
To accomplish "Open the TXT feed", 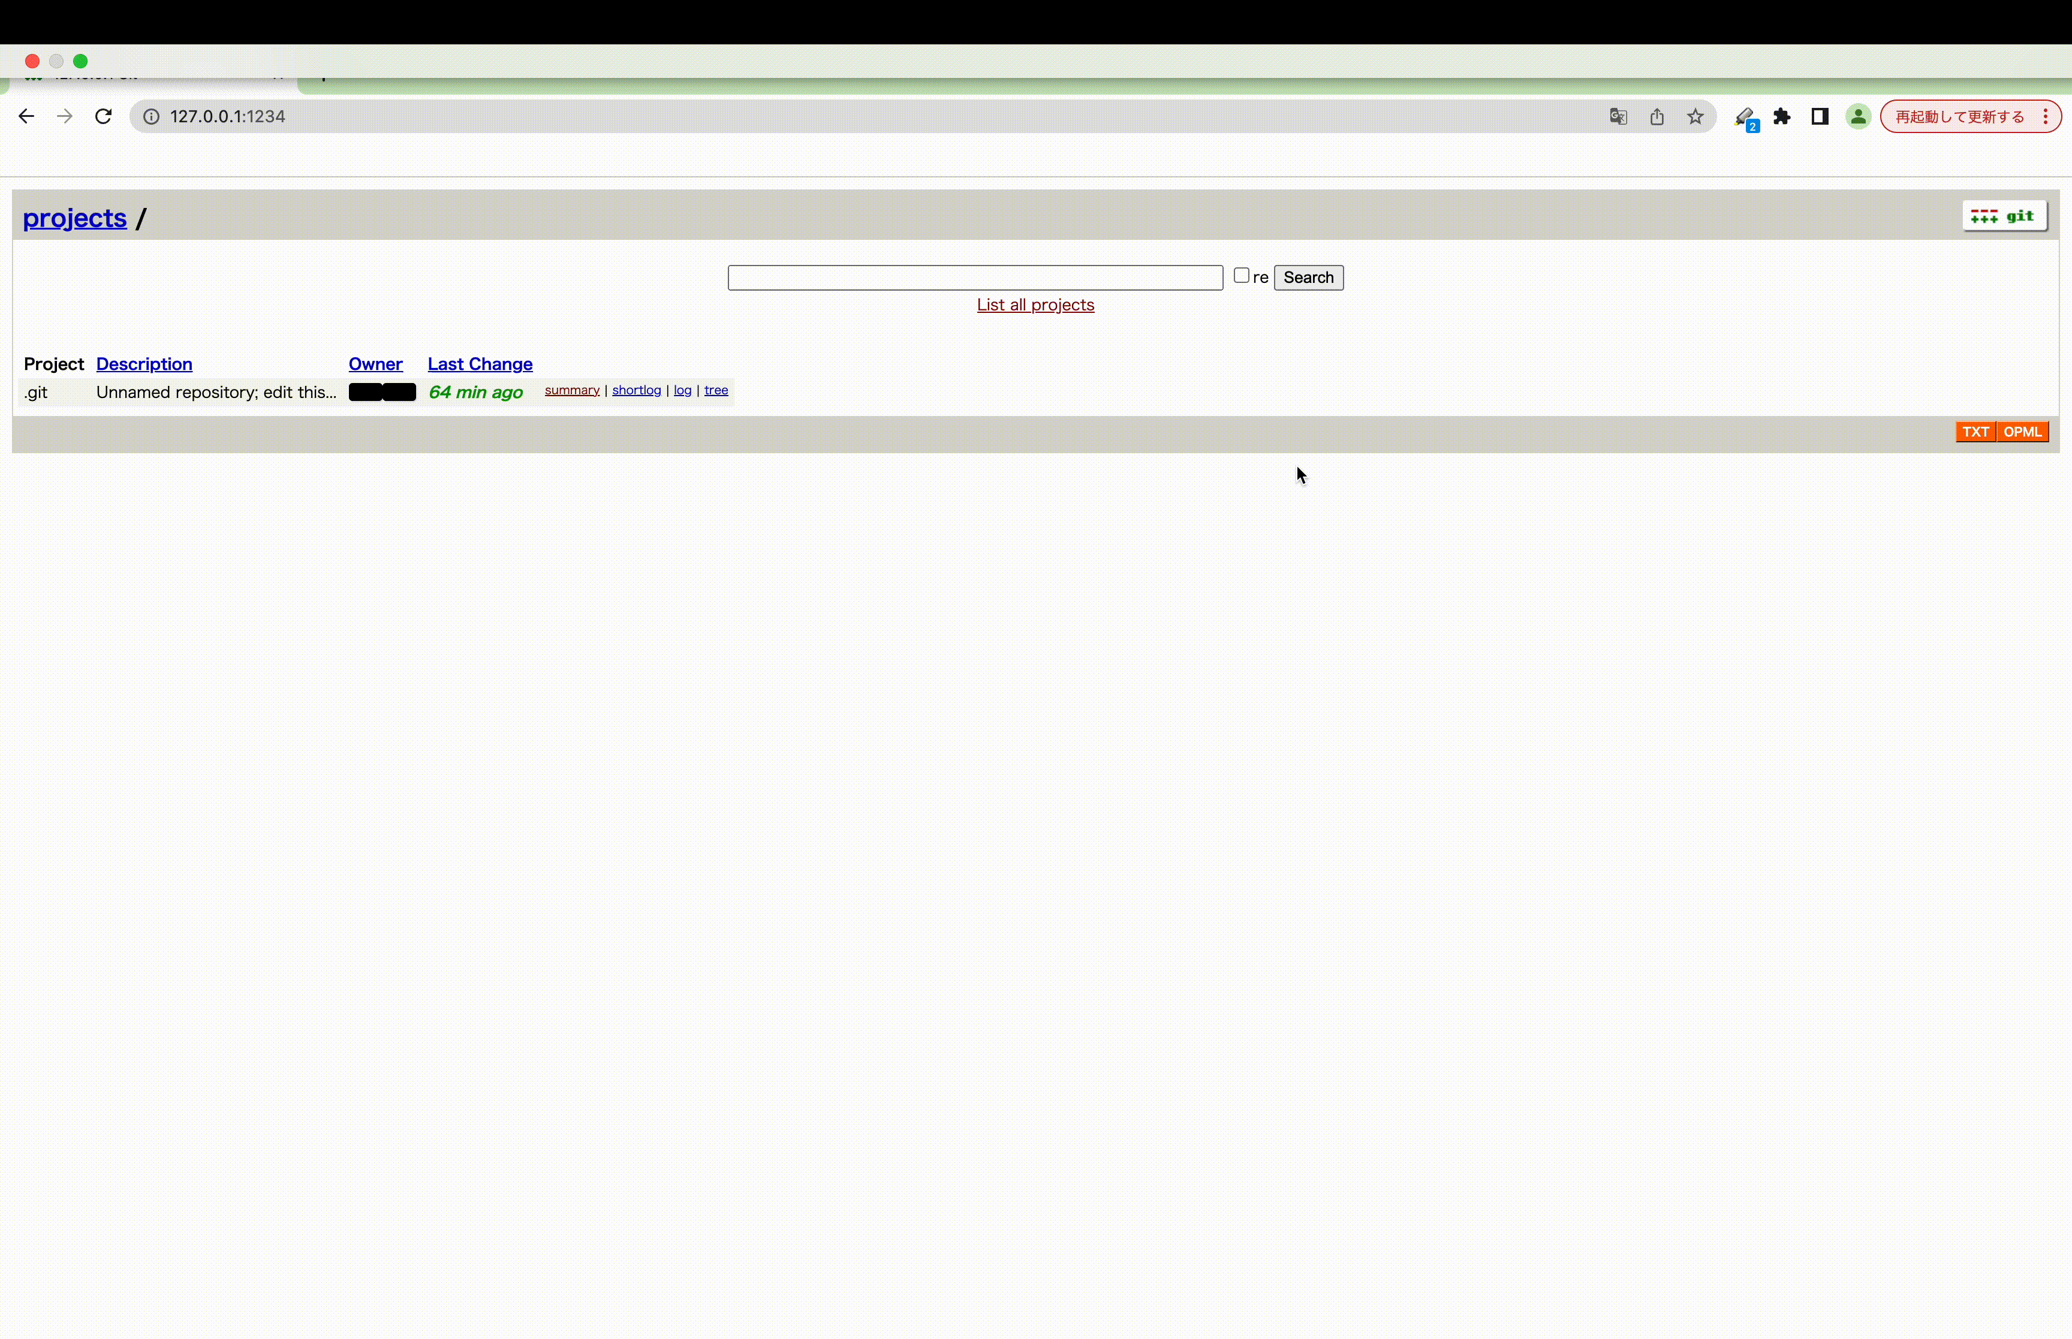I will pyautogui.click(x=1975, y=430).
